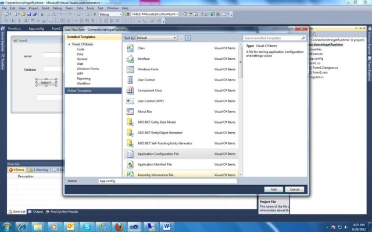This screenshot has height=232, width=372.
Task: Choose ADO.NET Self-Tracking Entity Generator icon
Action: pos(130,143)
